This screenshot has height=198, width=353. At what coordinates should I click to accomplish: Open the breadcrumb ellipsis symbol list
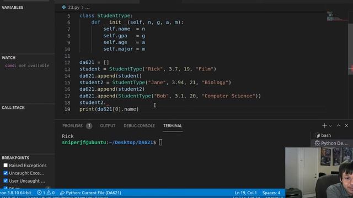pos(87,7)
